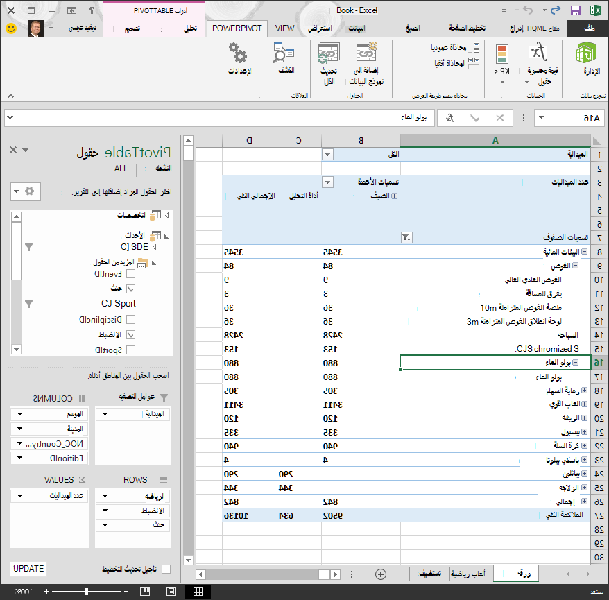Show ALL fields tab in field list
The height and width of the screenshot is (600, 609).
pyautogui.click(x=121, y=168)
